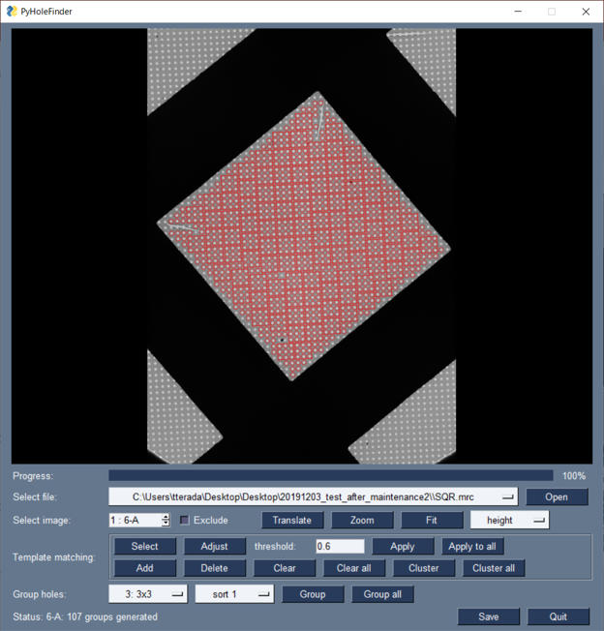
Task: Click the Cluster button
Action: [424, 568]
